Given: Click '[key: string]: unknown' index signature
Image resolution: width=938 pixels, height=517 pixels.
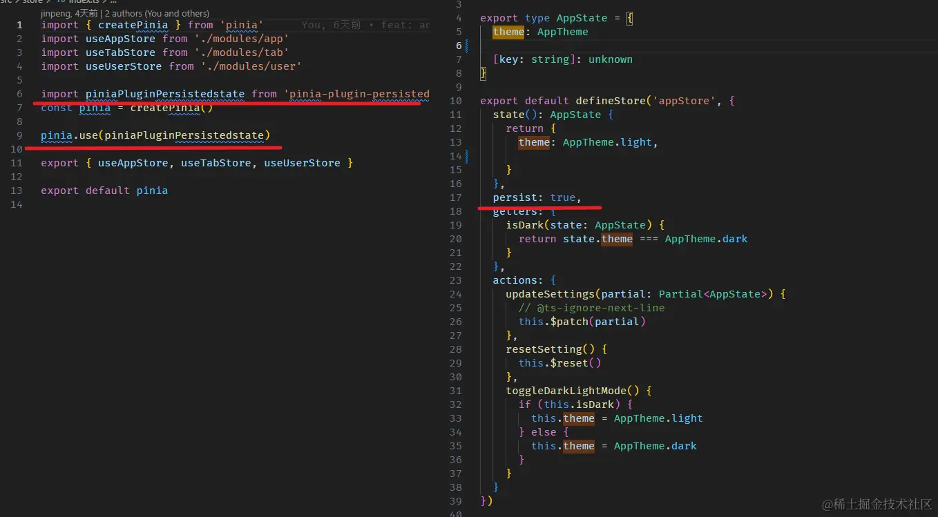Looking at the screenshot, I should (x=563, y=59).
